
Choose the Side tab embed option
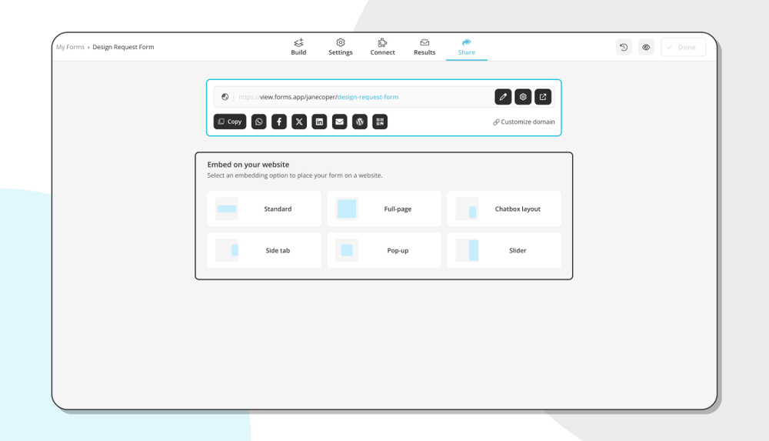coord(265,250)
